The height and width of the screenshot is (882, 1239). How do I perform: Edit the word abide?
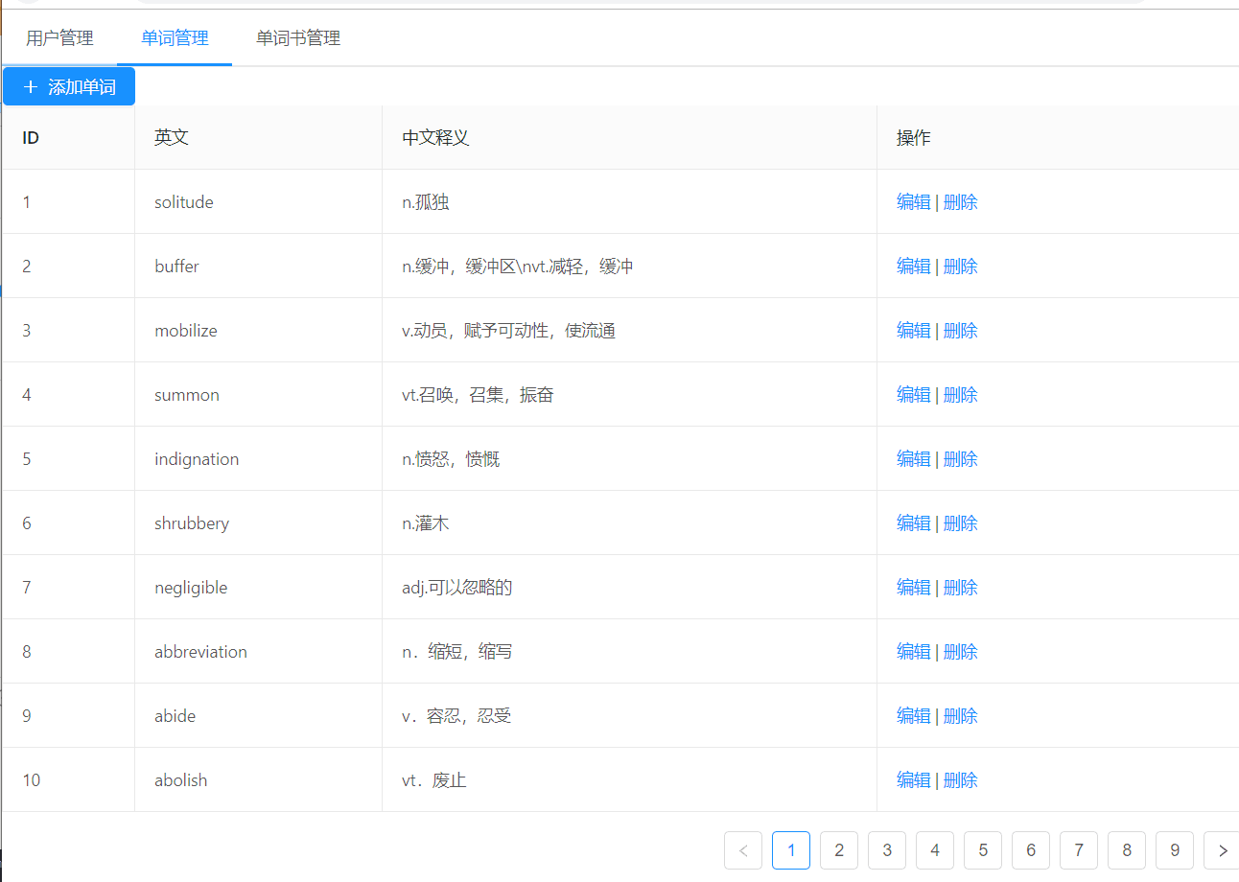point(914,716)
